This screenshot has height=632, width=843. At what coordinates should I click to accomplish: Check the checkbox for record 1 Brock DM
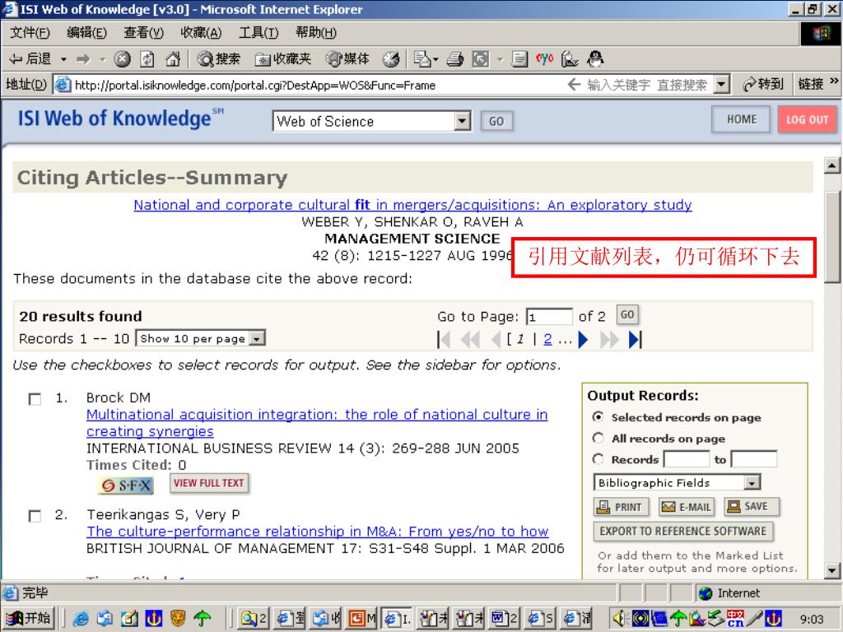click(35, 399)
